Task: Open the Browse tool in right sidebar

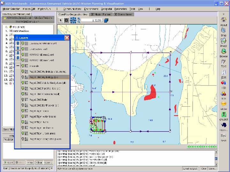Action: click(224, 52)
